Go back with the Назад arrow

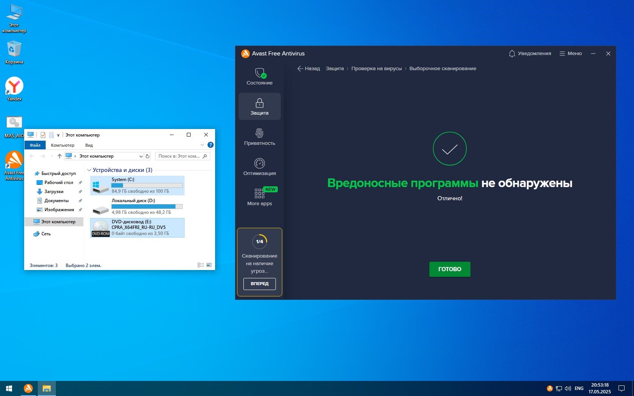coord(309,69)
